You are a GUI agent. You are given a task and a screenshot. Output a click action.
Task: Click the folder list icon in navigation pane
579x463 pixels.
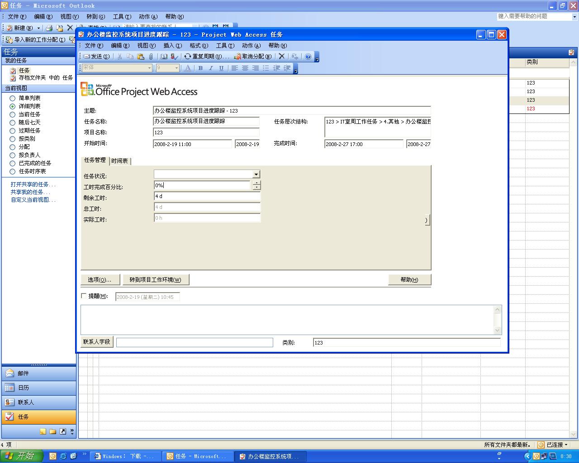click(x=52, y=431)
